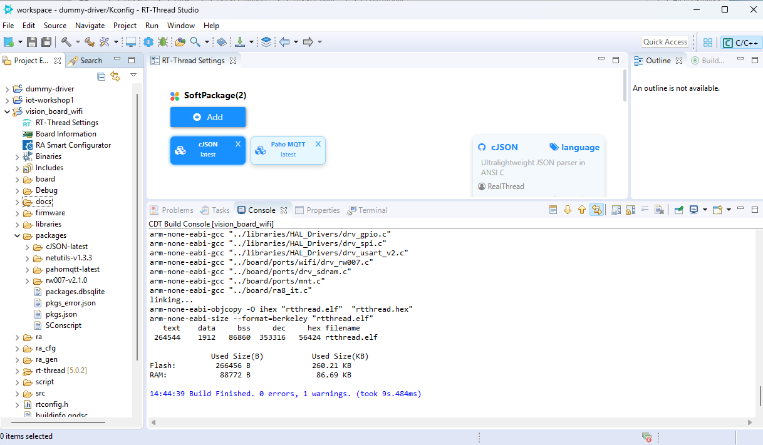This screenshot has height=445, width=763.
Task: Click Collapse All in Project Explorer
Action: pyautogui.click(x=101, y=76)
